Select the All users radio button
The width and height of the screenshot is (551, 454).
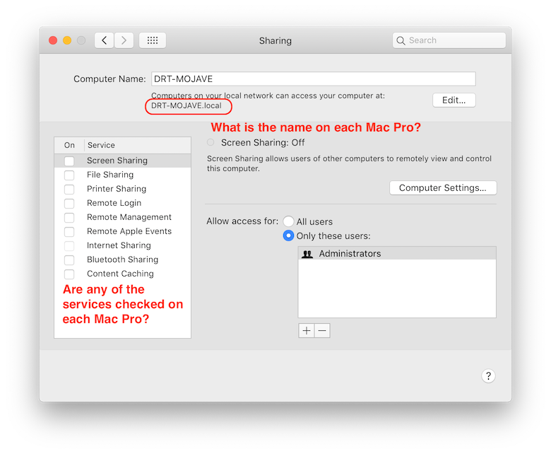[x=288, y=221]
